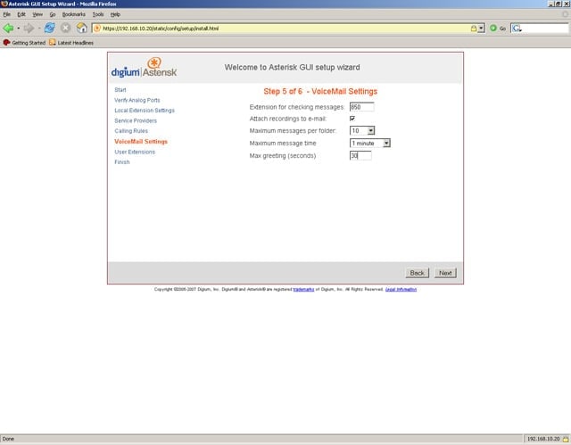Open Maximum messages per folder dropdown
Image resolution: width=571 pixels, height=445 pixels.
coord(362,130)
